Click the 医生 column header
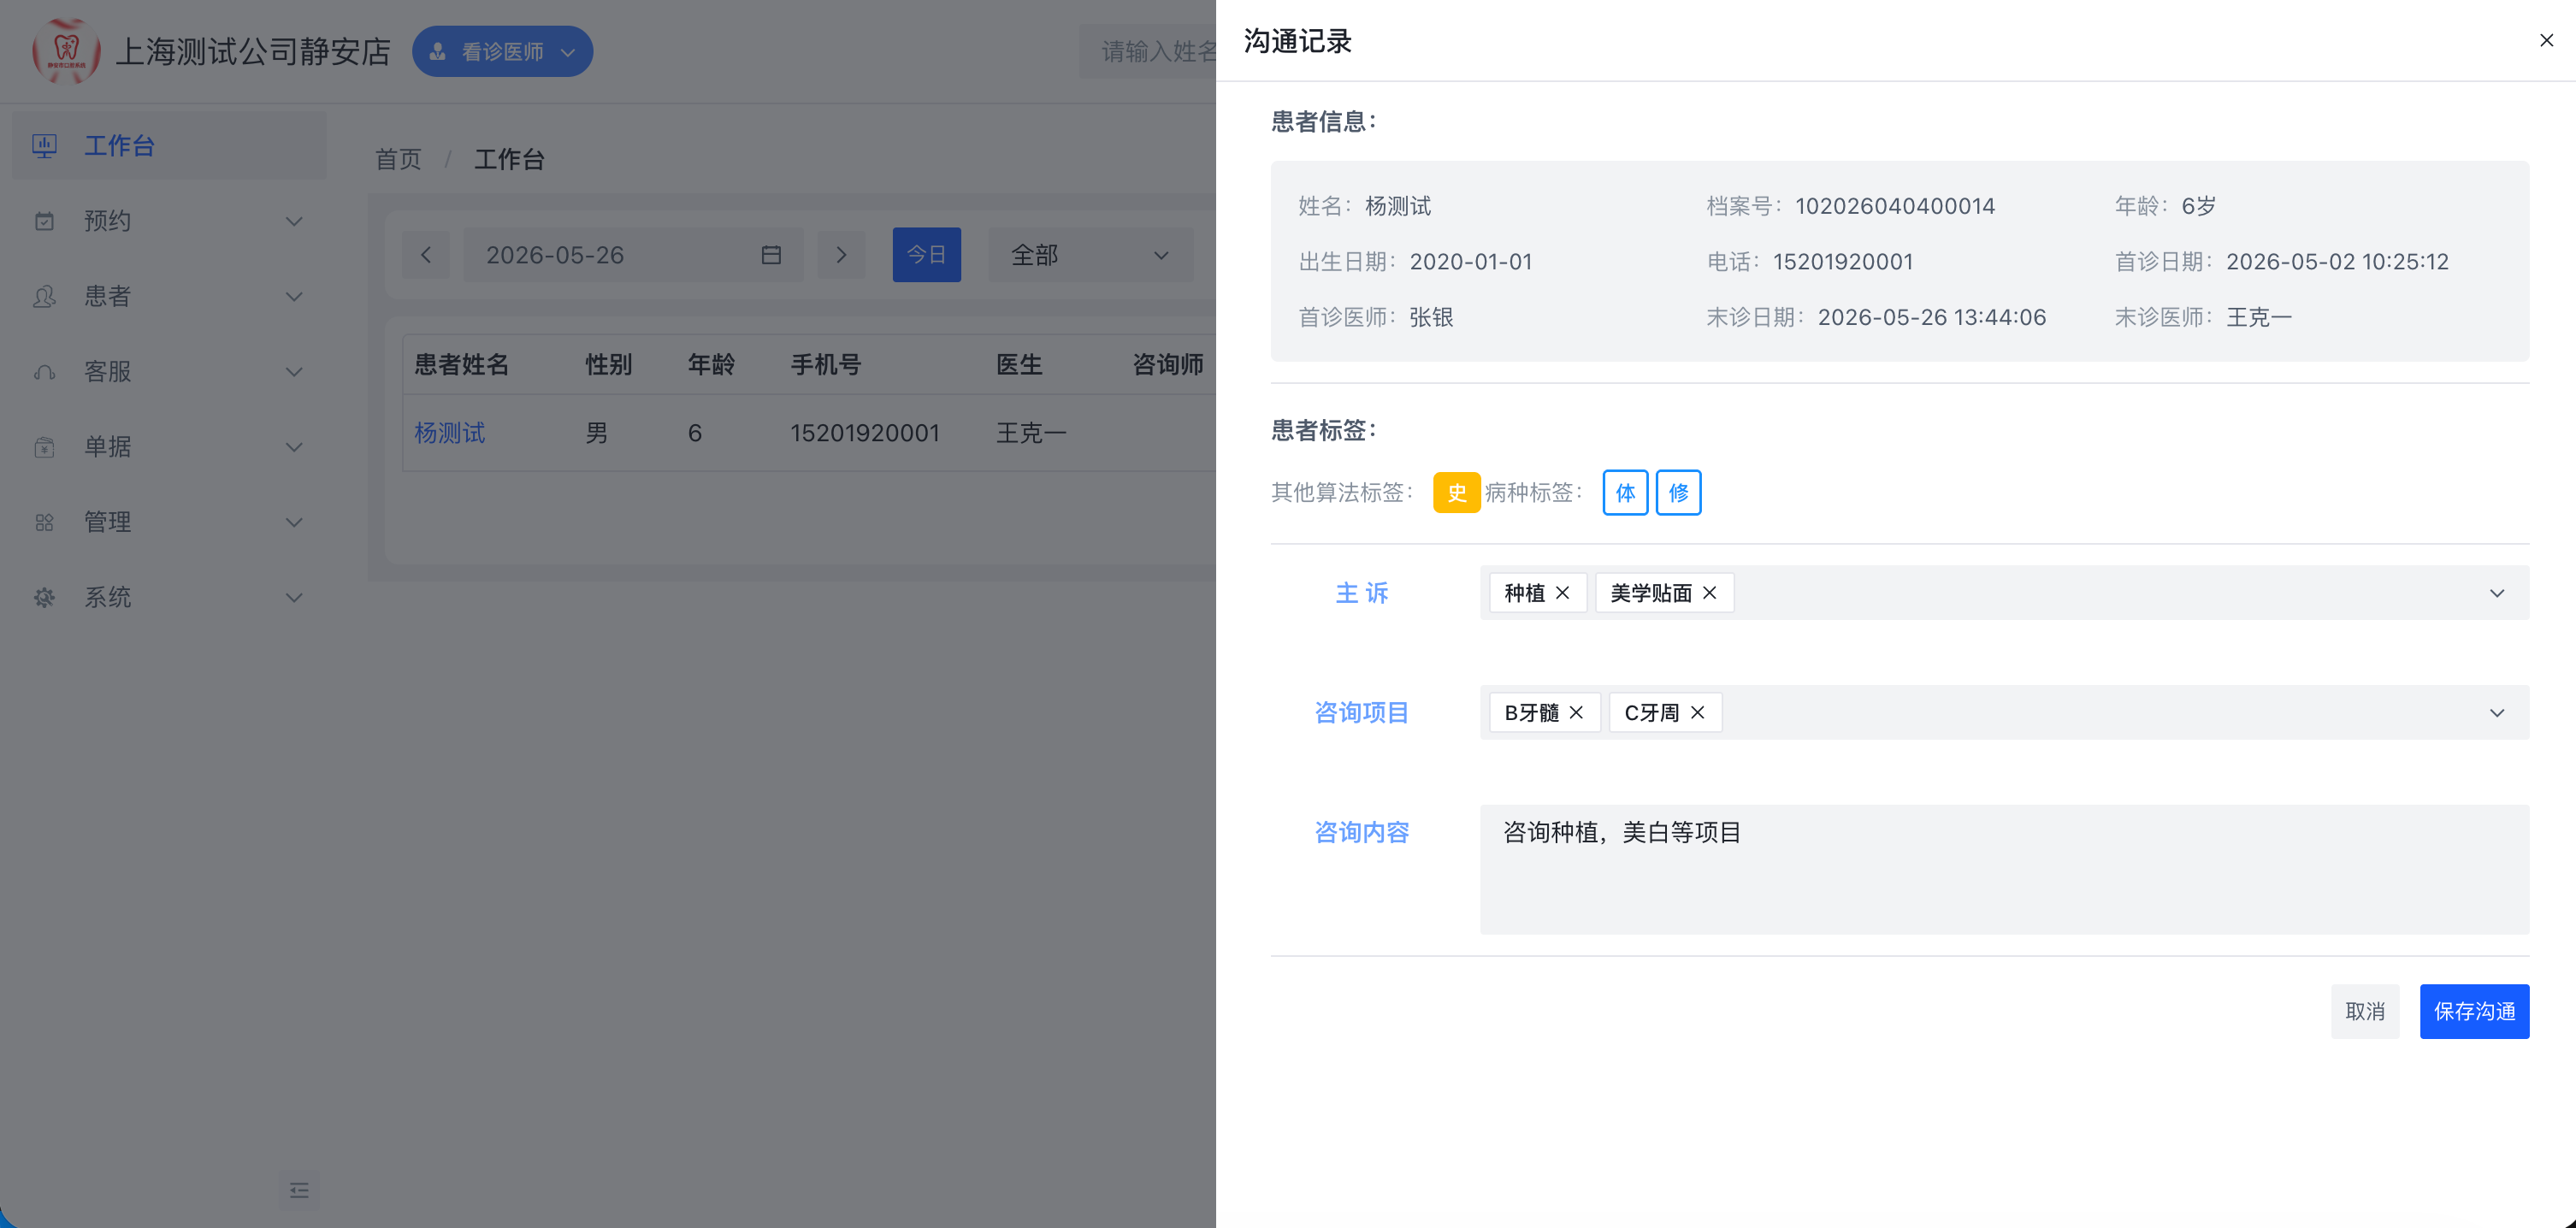Image resolution: width=2576 pixels, height=1228 pixels. [x=1019, y=365]
